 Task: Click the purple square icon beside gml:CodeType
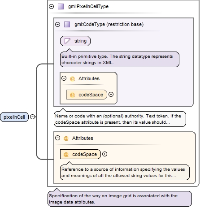point(67,24)
